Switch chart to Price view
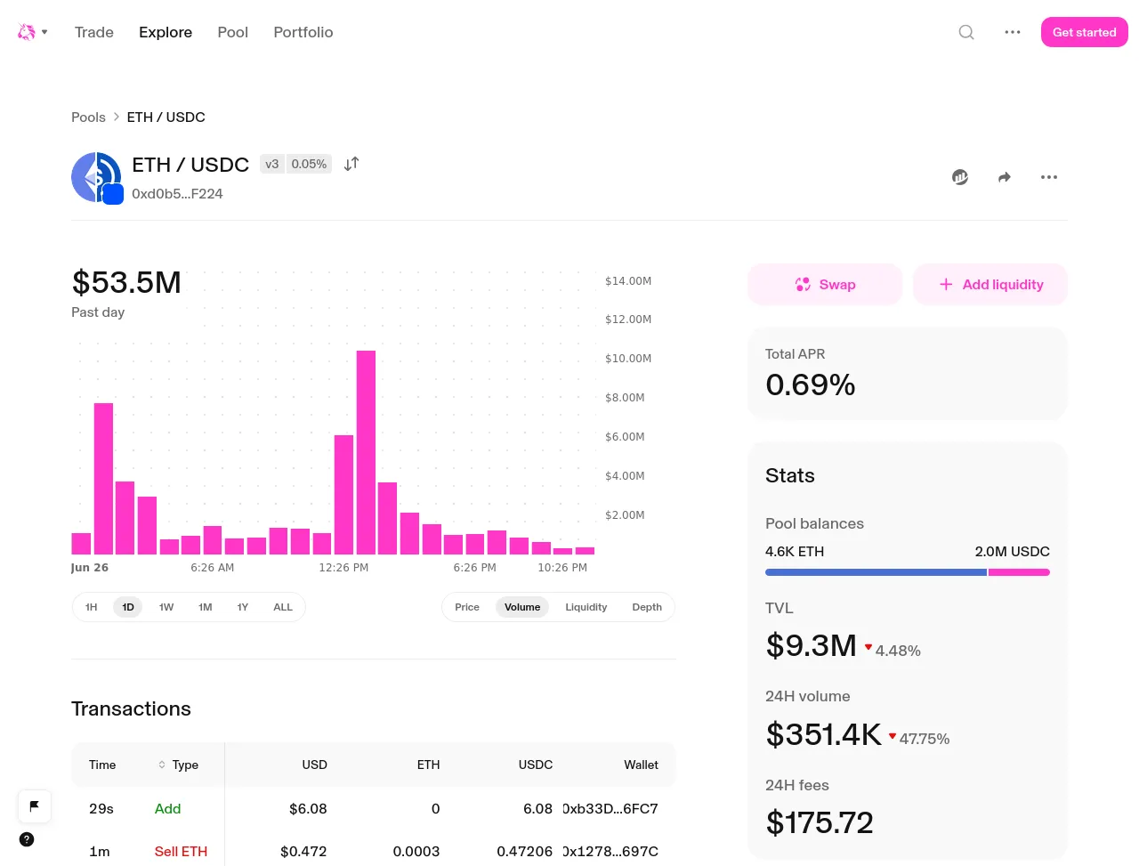 pyautogui.click(x=467, y=607)
